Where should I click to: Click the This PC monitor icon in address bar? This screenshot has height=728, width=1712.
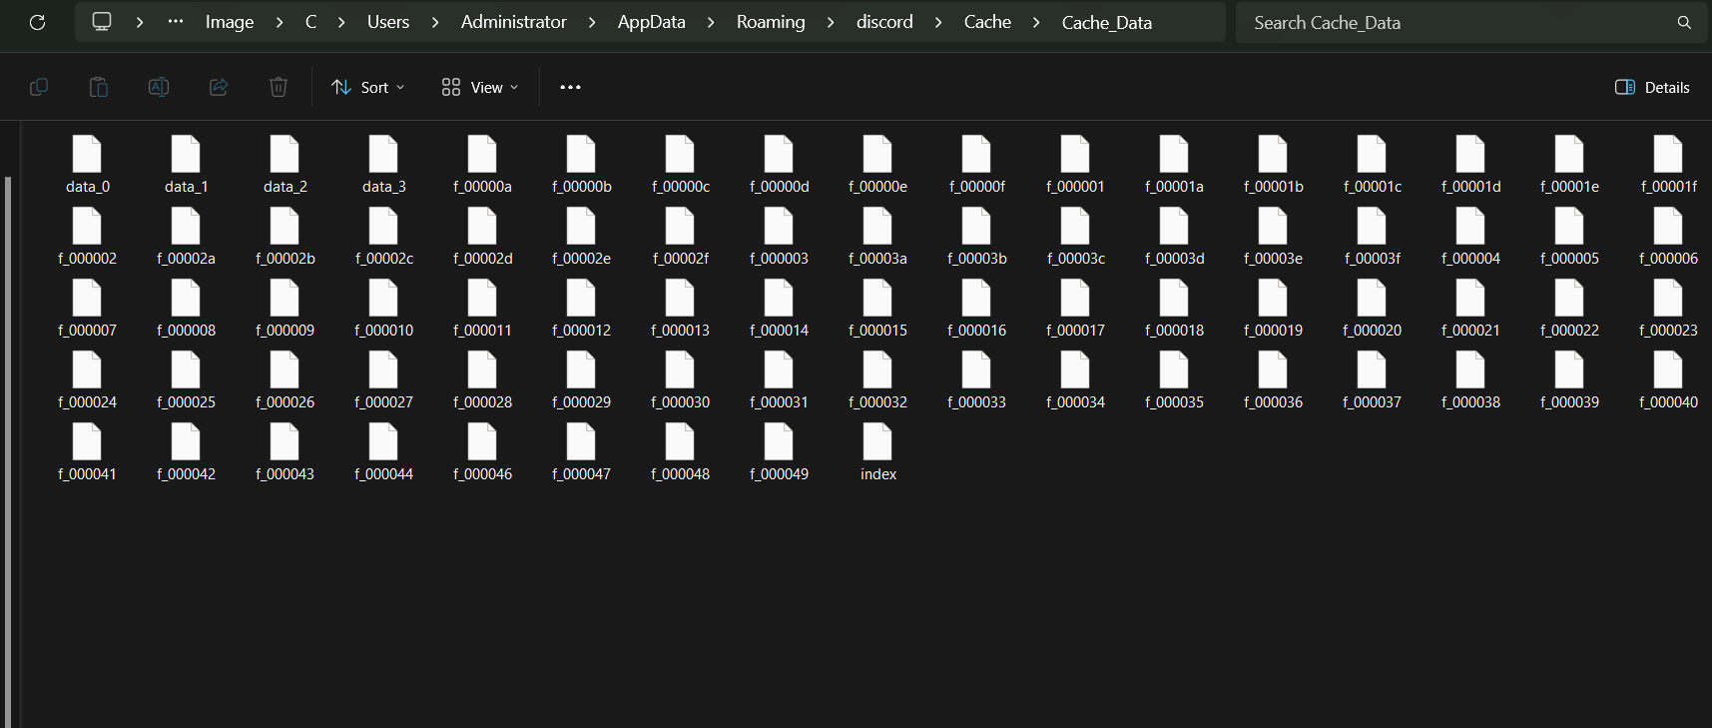[102, 22]
